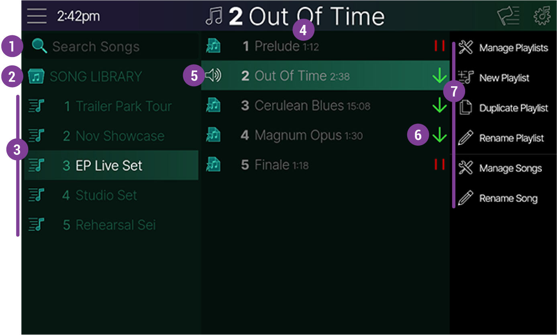This screenshot has width=557, height=335.
Task: Toggle the green arrow on Cerulean Blues
Action: click(x=440, y=106)
